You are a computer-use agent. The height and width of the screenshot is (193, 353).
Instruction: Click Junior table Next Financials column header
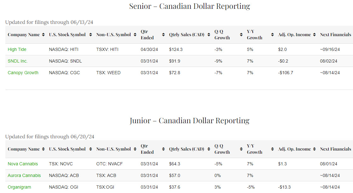click(335, 149)
